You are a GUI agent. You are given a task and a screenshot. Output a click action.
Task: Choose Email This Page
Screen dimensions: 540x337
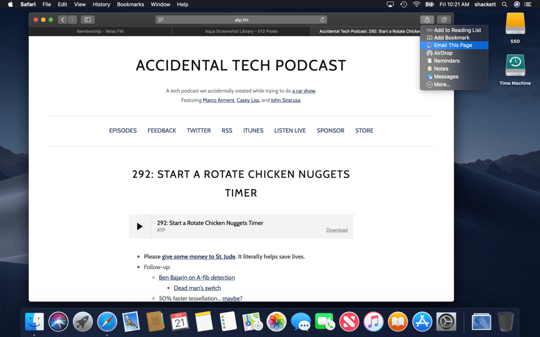coord(454,45)
